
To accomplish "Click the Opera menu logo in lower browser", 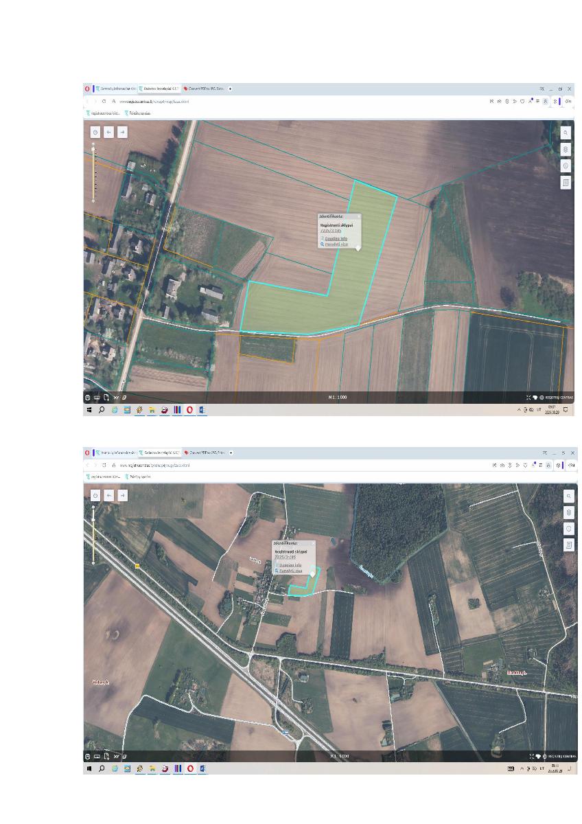I will pyautogui.click(x=87, y=453).
